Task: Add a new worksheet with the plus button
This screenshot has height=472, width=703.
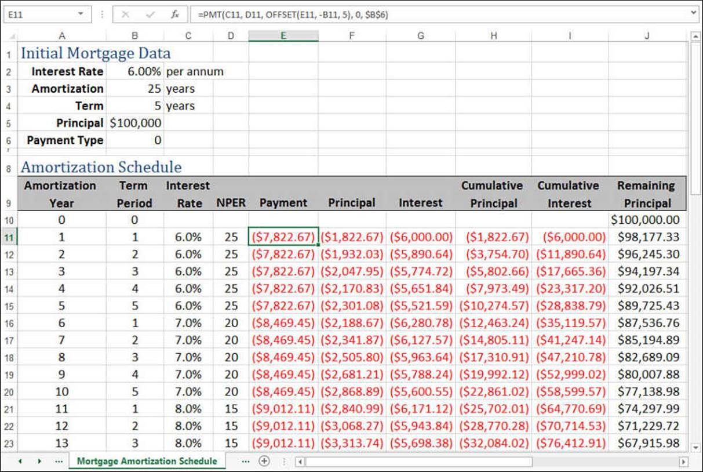Action: (264, 460)
